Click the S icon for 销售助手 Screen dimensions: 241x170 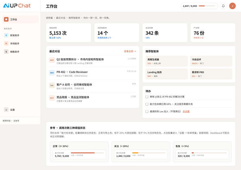(6, 52)
